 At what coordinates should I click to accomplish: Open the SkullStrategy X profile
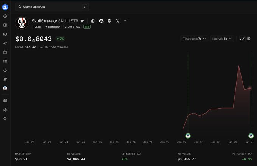(118, 21)
